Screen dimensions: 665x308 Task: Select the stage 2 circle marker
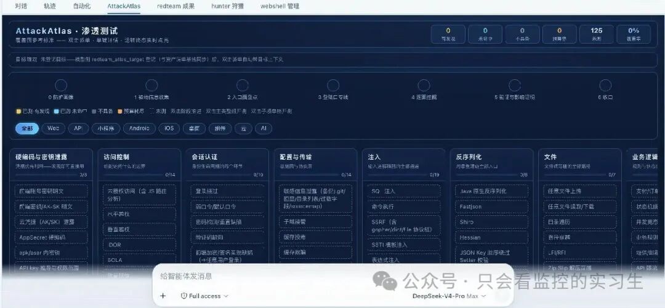(x=242, y=85)
